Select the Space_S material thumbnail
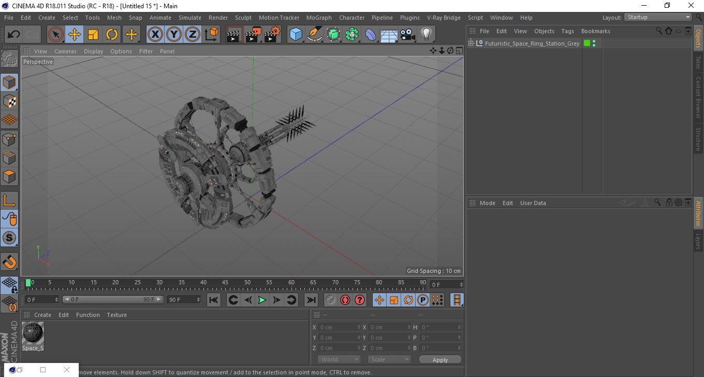704x377 pixels. point(33,333)
